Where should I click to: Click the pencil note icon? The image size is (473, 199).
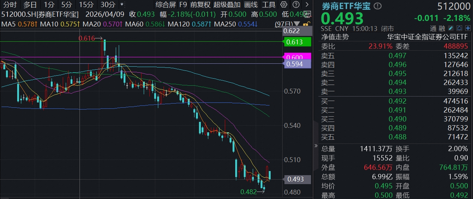451,28
